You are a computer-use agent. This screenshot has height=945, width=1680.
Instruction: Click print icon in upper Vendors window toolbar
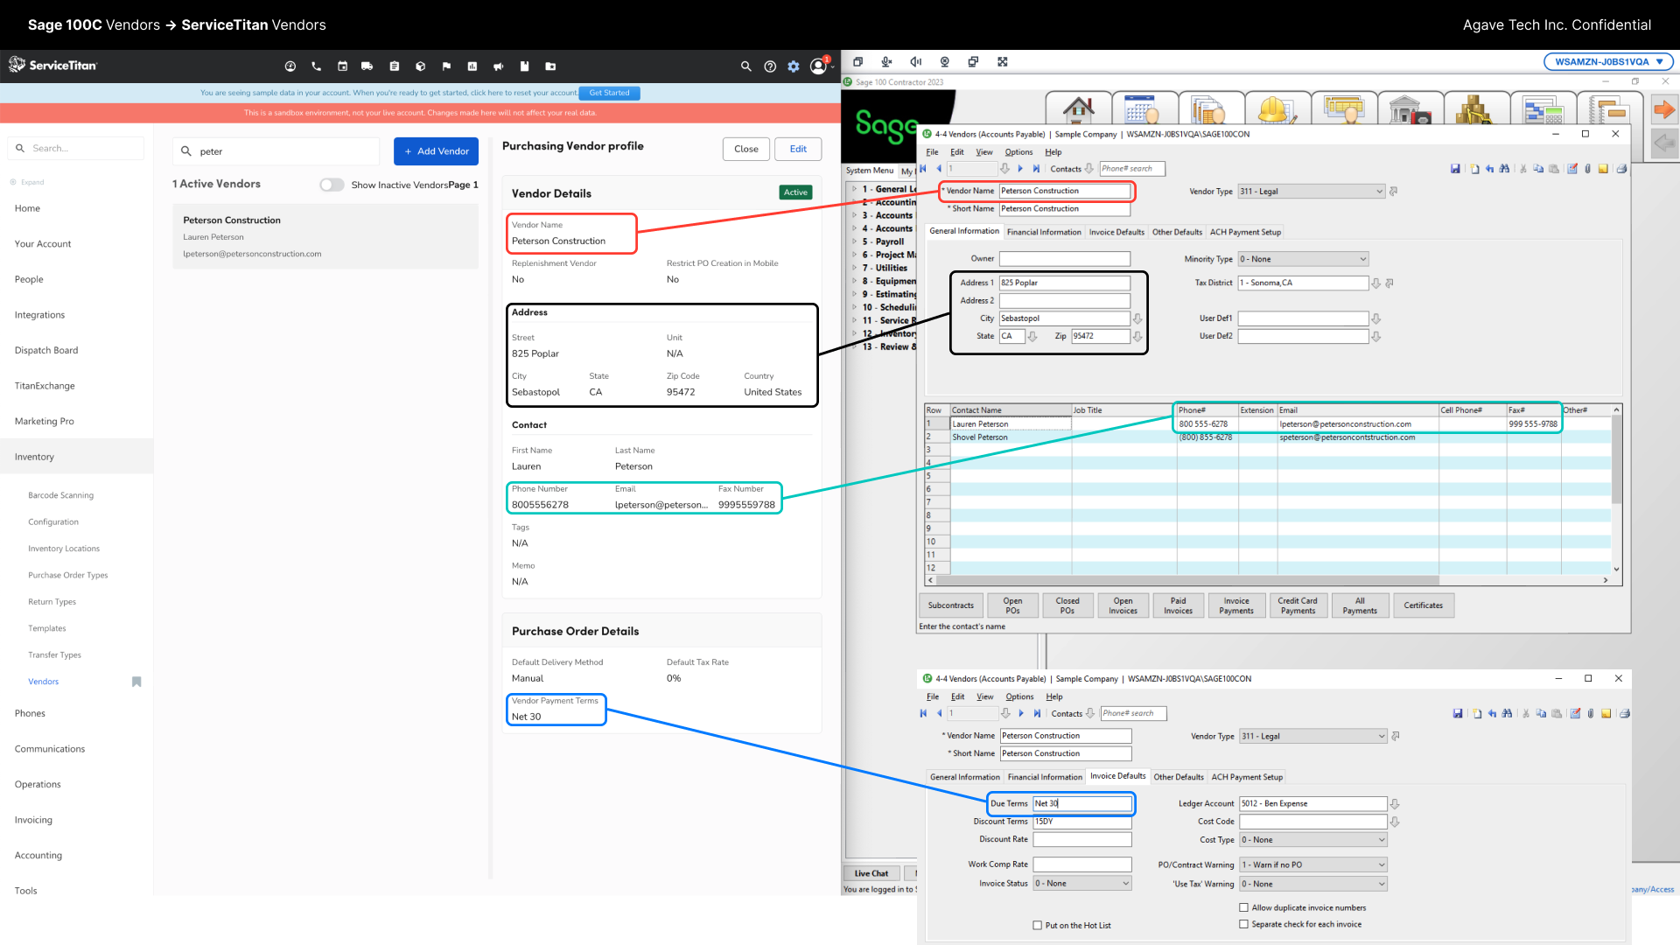click(1621, 169)
